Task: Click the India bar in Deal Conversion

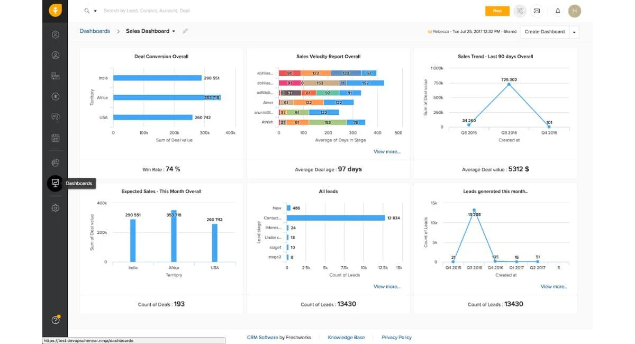Action: point(158,78)
